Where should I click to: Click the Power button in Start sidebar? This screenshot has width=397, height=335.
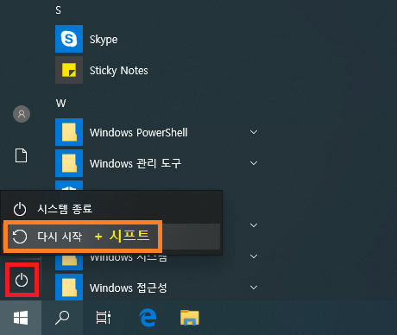(x=22, y=280)
